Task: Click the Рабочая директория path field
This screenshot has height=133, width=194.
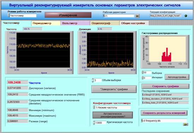Action: (x=118, y=16)
